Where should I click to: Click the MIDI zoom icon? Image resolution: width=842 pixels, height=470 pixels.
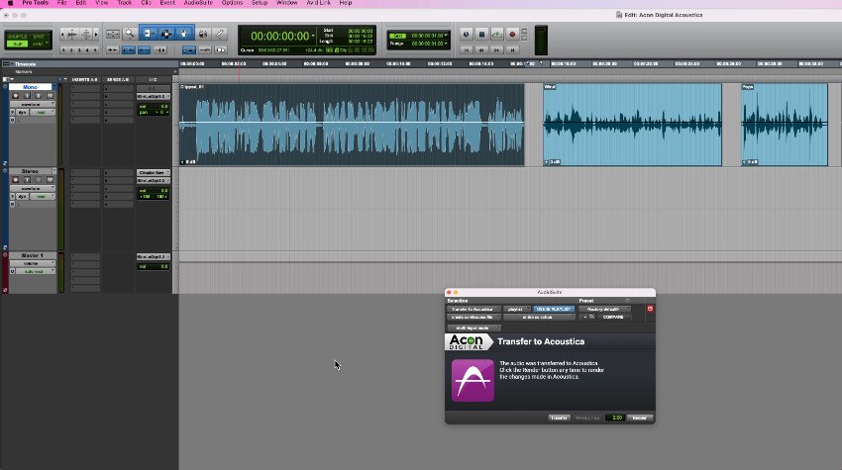coord(86,35)
